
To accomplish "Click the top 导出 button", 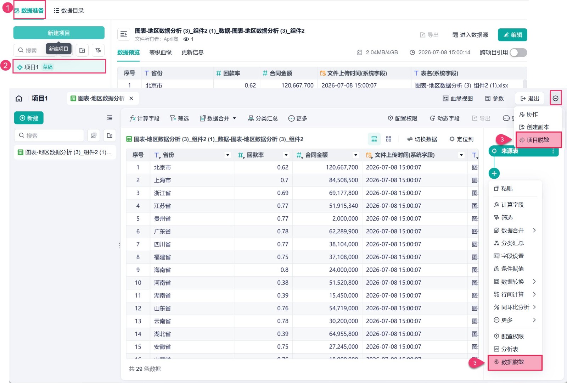I will click(430, 35).
